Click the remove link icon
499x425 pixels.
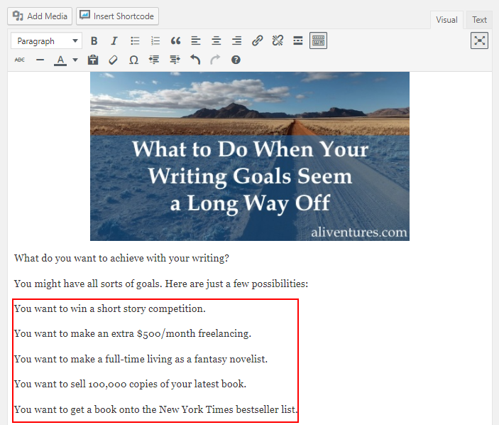(x=278, y=41)
